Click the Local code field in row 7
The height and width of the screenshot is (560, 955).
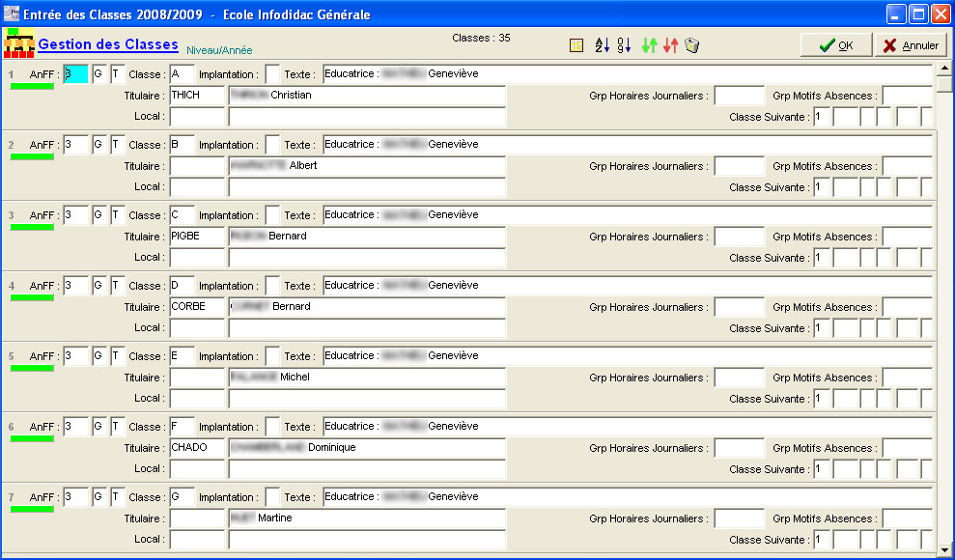(197, 540)
